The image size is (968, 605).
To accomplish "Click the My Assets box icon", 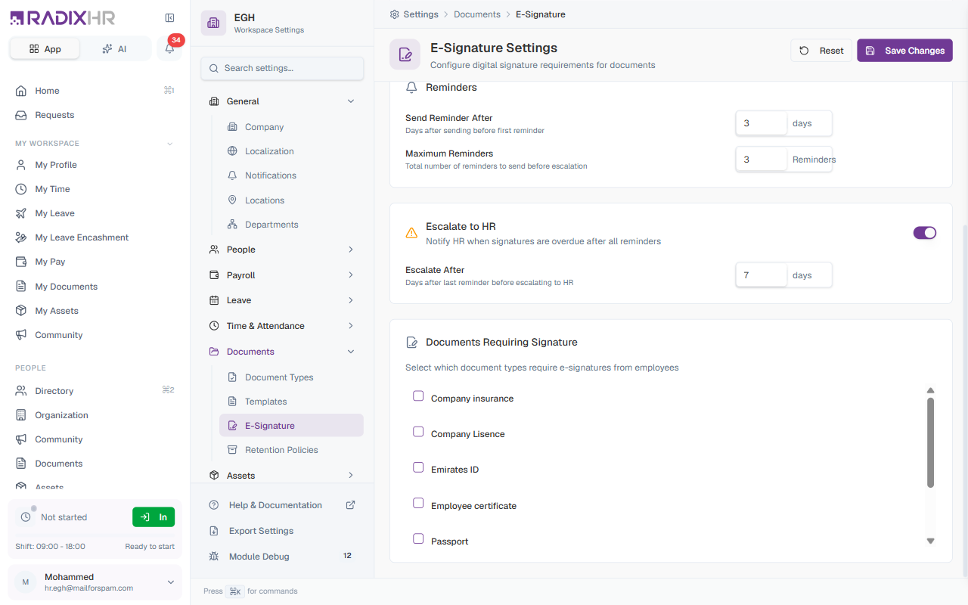I will pyautogui.click(x=21, y=311).
